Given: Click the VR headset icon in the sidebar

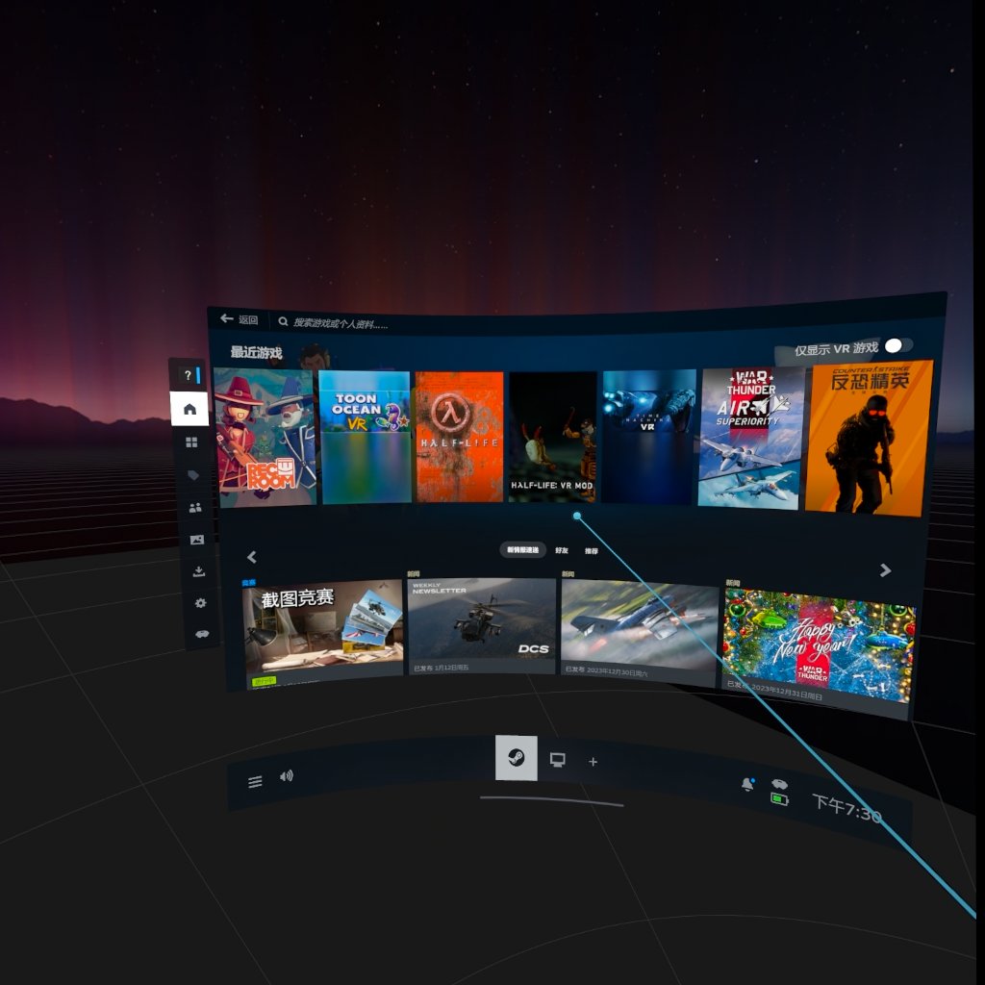Looking at the screenshot, I should tap(202, 634).
